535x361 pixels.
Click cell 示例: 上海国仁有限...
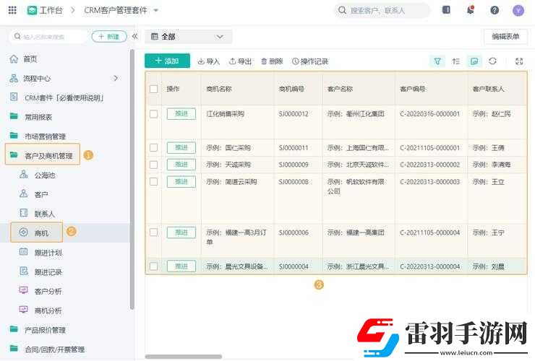point(358,147)
